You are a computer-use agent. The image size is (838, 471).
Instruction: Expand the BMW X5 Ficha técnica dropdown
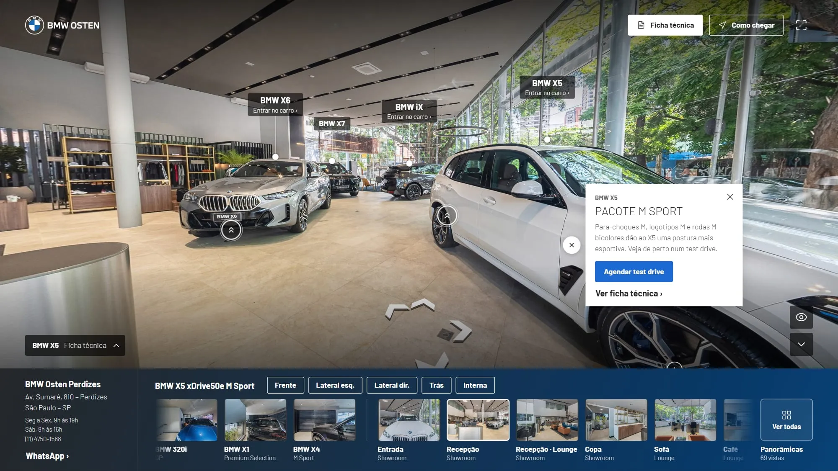pos(75,345)
